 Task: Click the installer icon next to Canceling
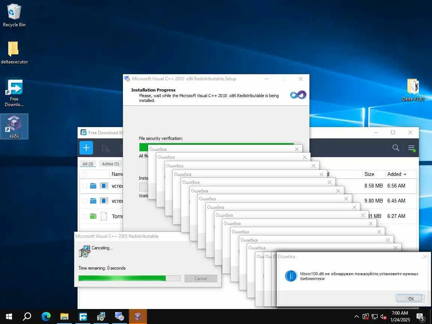click(84, 251)
